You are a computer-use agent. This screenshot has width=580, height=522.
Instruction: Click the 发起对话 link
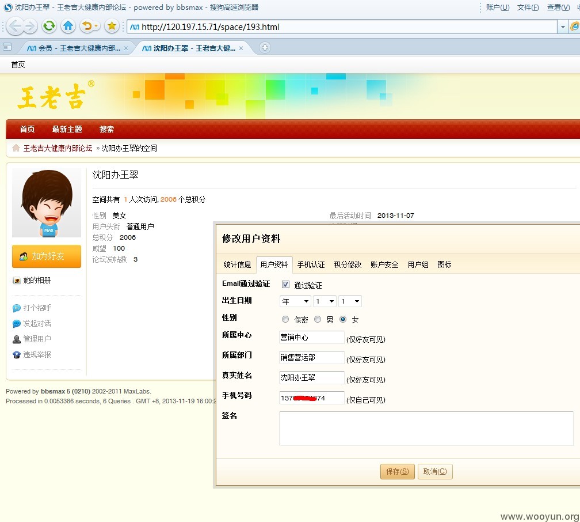pyautogui.click(x=37, y=324)
